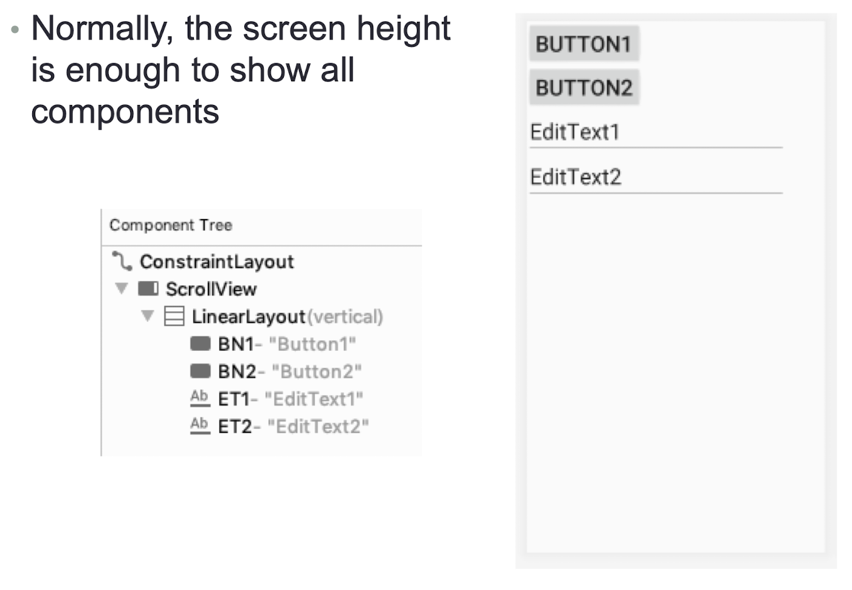This screenshot has height=590, width=852.
Task: Select the LinearLayout(vertical) tree item
Action: (x=287, y=317)
